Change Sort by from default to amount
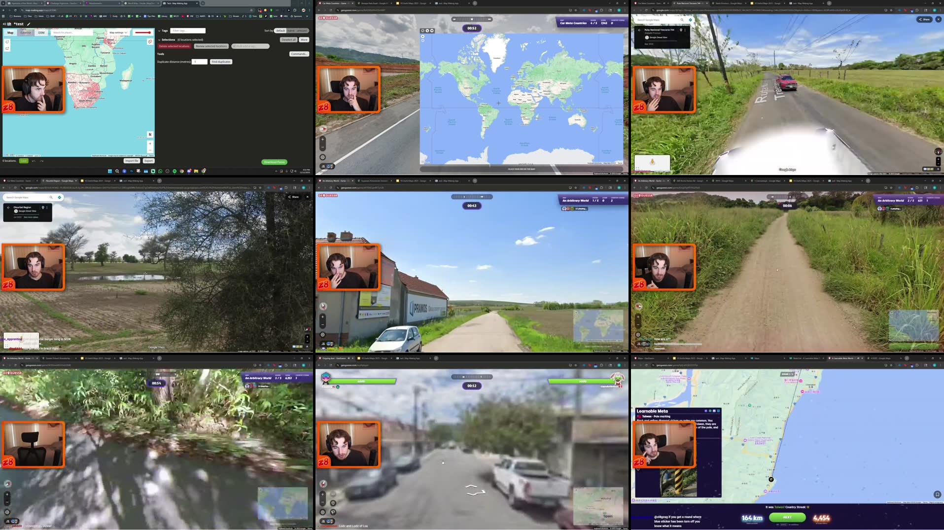944x530 pixels. (302, 31)
